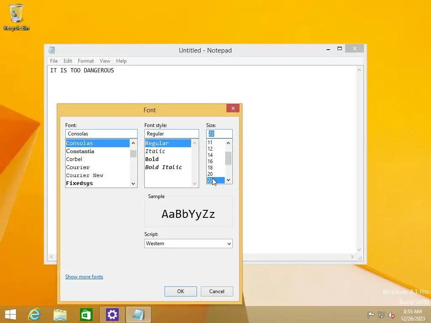Select Courier New in the font list
The height and width of the screenshot is (323, 431).
coord(98,175)
